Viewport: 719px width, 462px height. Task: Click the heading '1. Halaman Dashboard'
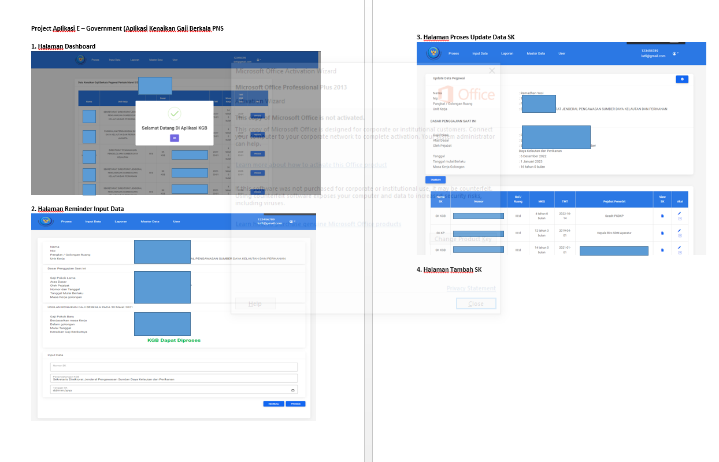pos(64,46)
